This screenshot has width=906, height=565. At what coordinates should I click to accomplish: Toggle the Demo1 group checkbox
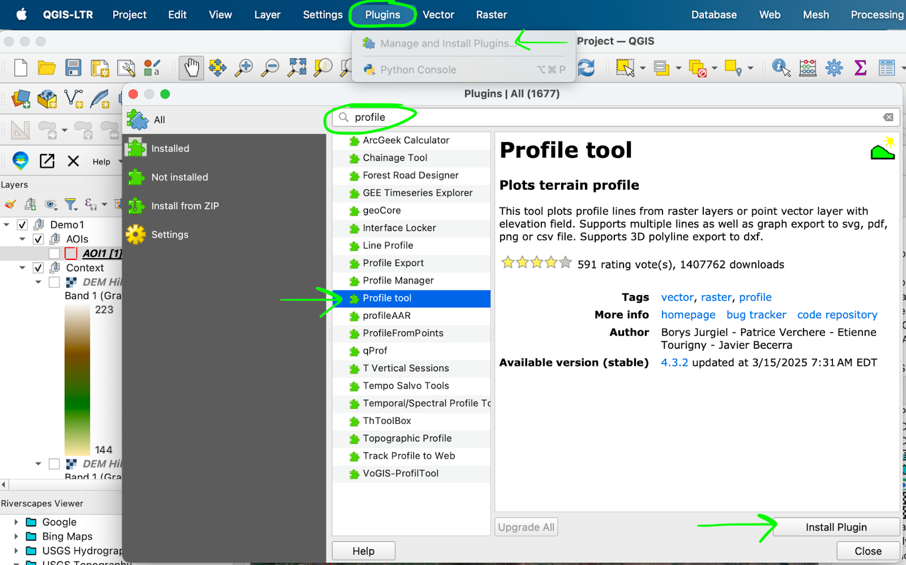click(x=22, y=225)
